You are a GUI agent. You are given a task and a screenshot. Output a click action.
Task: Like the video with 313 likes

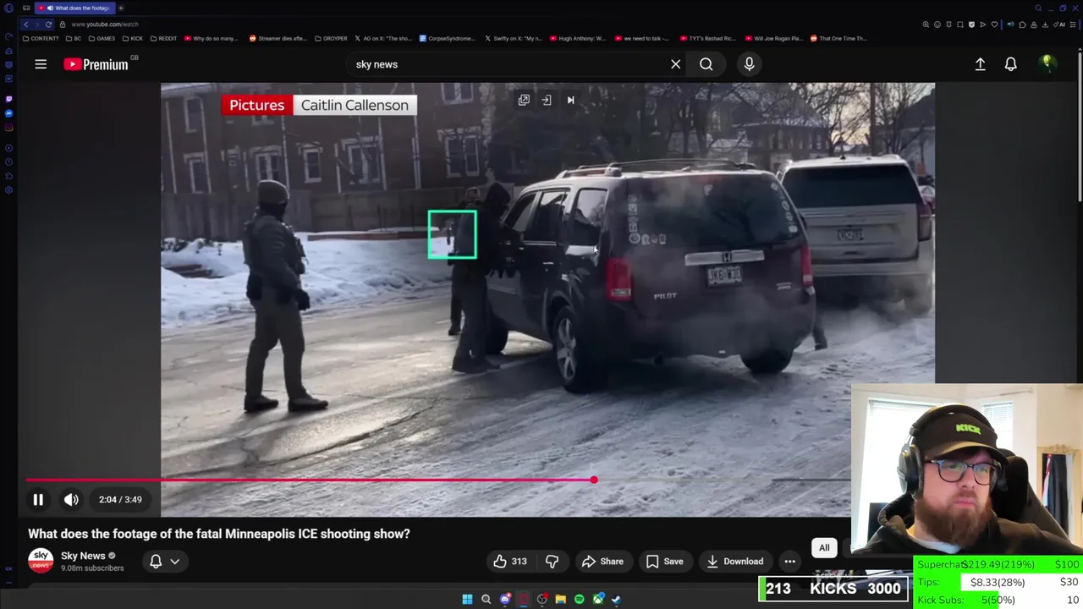click(510, 562)
